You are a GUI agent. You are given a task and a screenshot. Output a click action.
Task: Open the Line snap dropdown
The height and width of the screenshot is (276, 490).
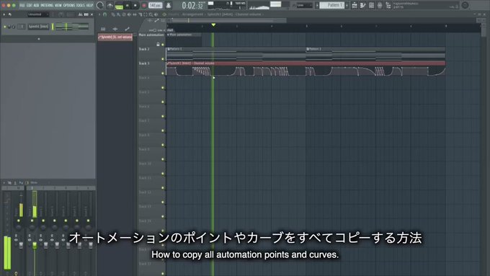[x=304, y=5]
